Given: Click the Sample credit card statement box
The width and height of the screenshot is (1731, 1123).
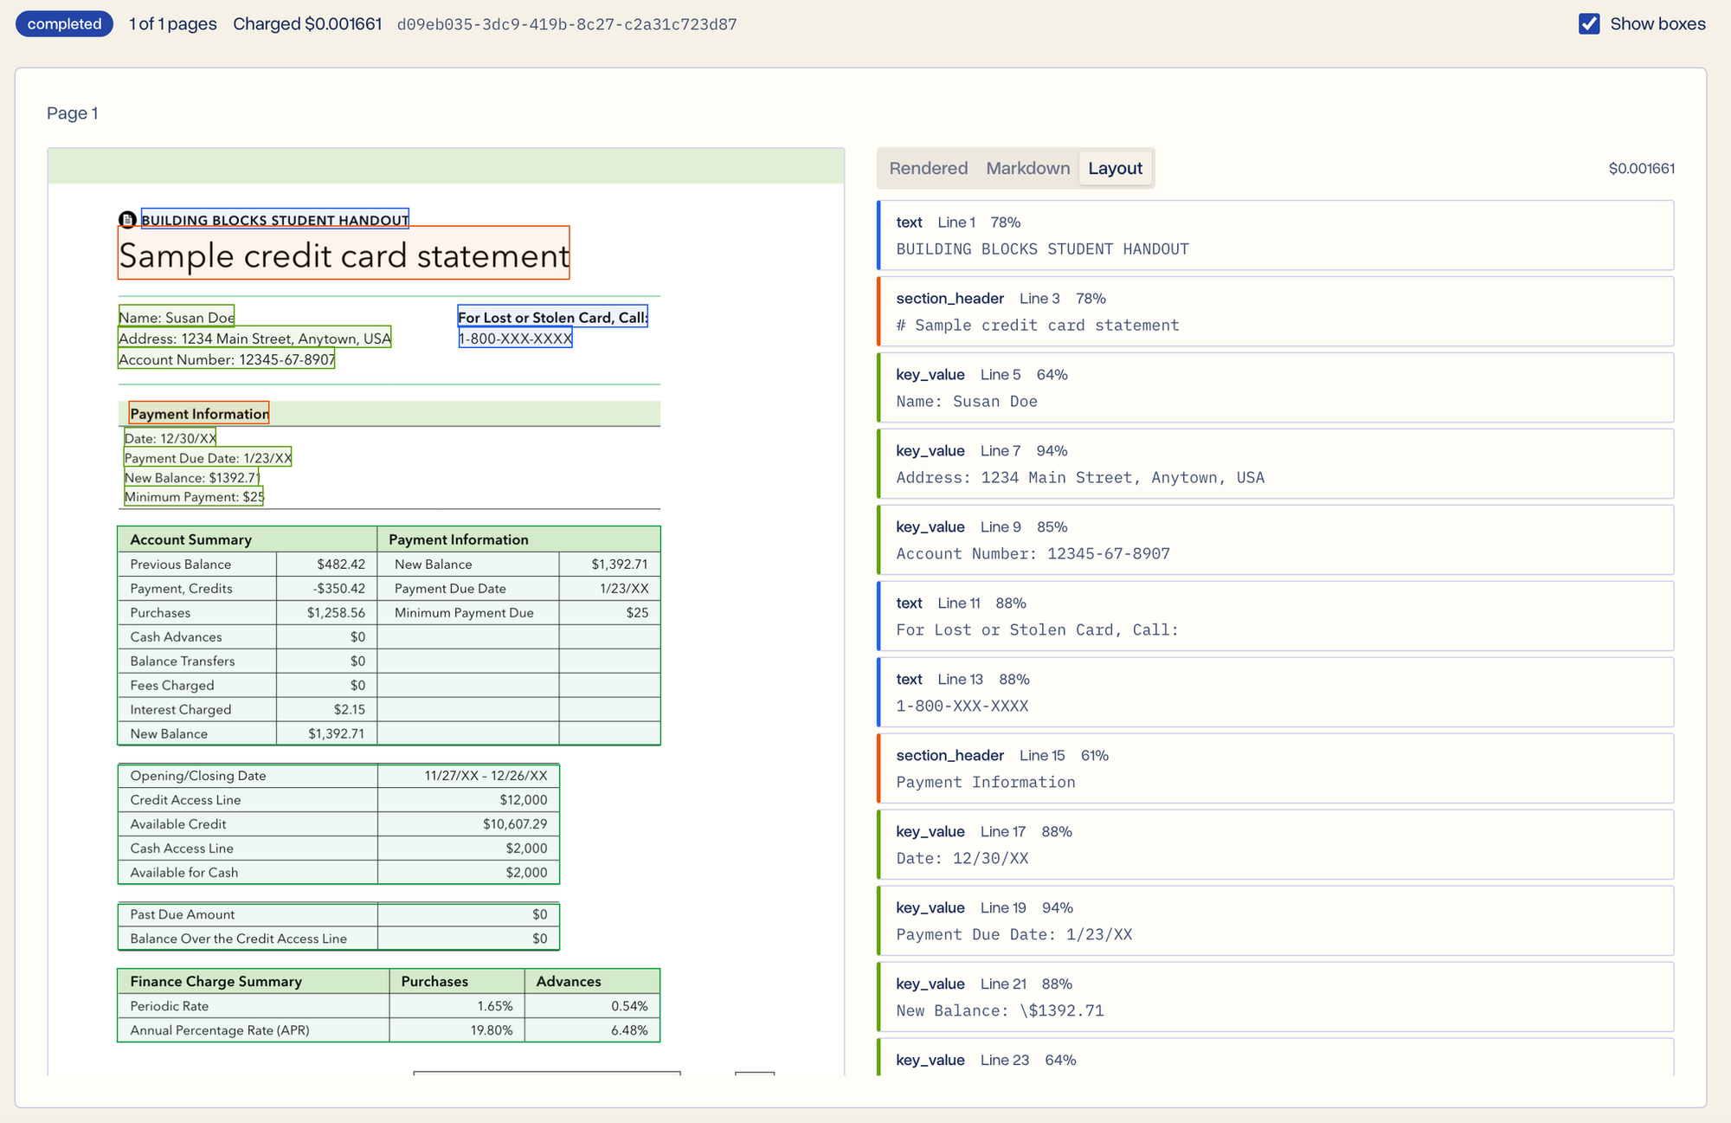Looking at the screenshot, I should 344,253.
